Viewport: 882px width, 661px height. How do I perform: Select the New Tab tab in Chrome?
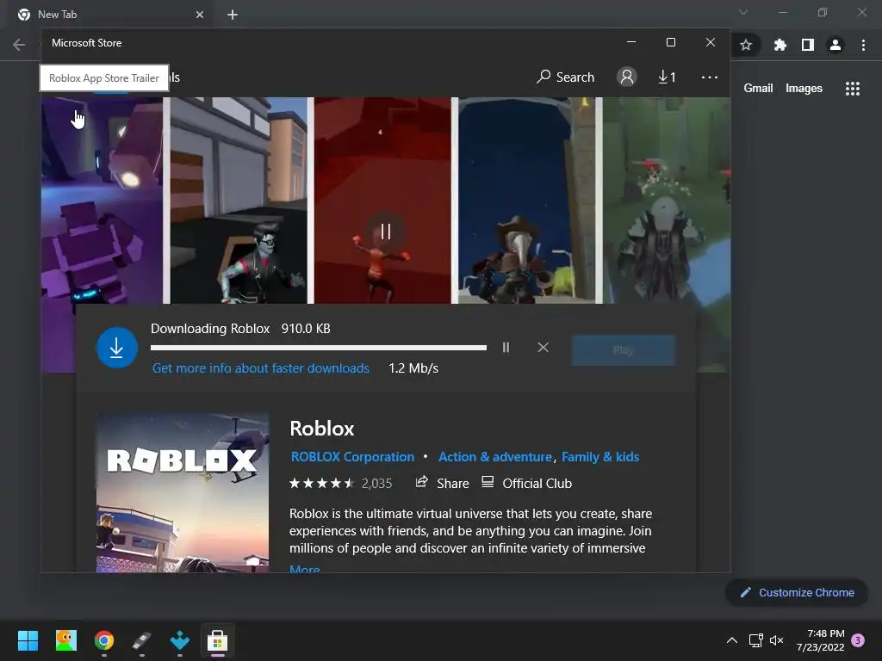point(110,15)
